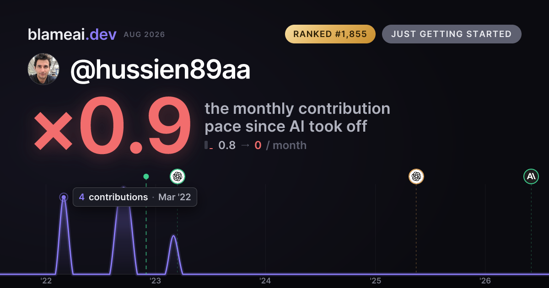Click the small contribution peak in early '23
Image resolution: width=549 pixels, height=288 pixels.
point(173,254)
